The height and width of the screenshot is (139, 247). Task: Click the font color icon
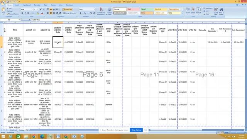click(x=42, y=13)
